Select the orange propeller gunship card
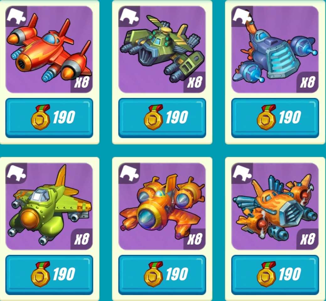 [275, 206]
